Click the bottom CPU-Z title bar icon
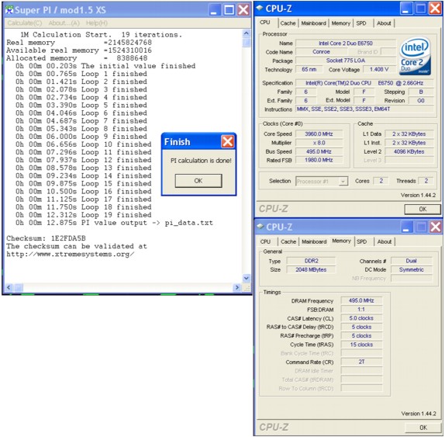445x437 pixels. [x=260, y=227]
